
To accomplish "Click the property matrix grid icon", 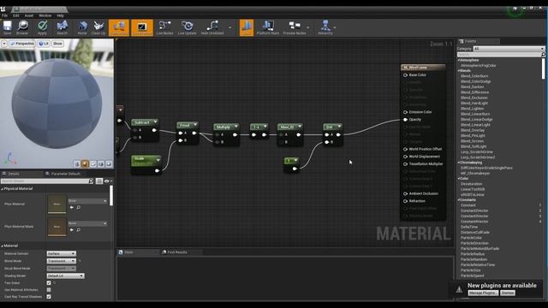I will [x=99, y=181].
